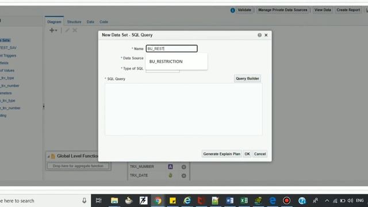Open the Code tab
The width and height of the screenshot is (368, 207).
coord(103,22)
